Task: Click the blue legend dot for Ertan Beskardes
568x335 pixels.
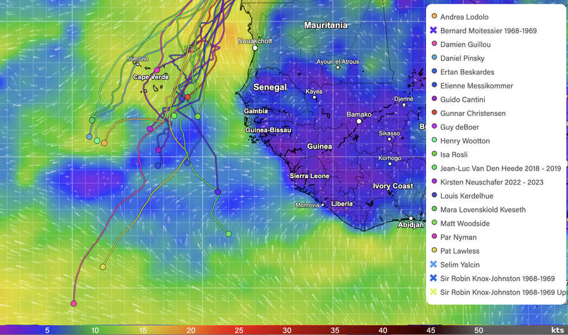Action: [434, 71]
